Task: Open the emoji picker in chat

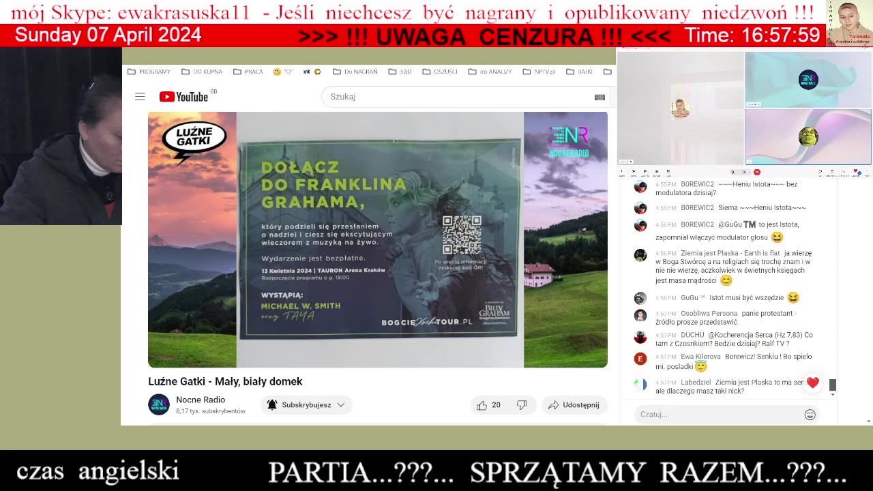Action: click(x=810, y=415)
